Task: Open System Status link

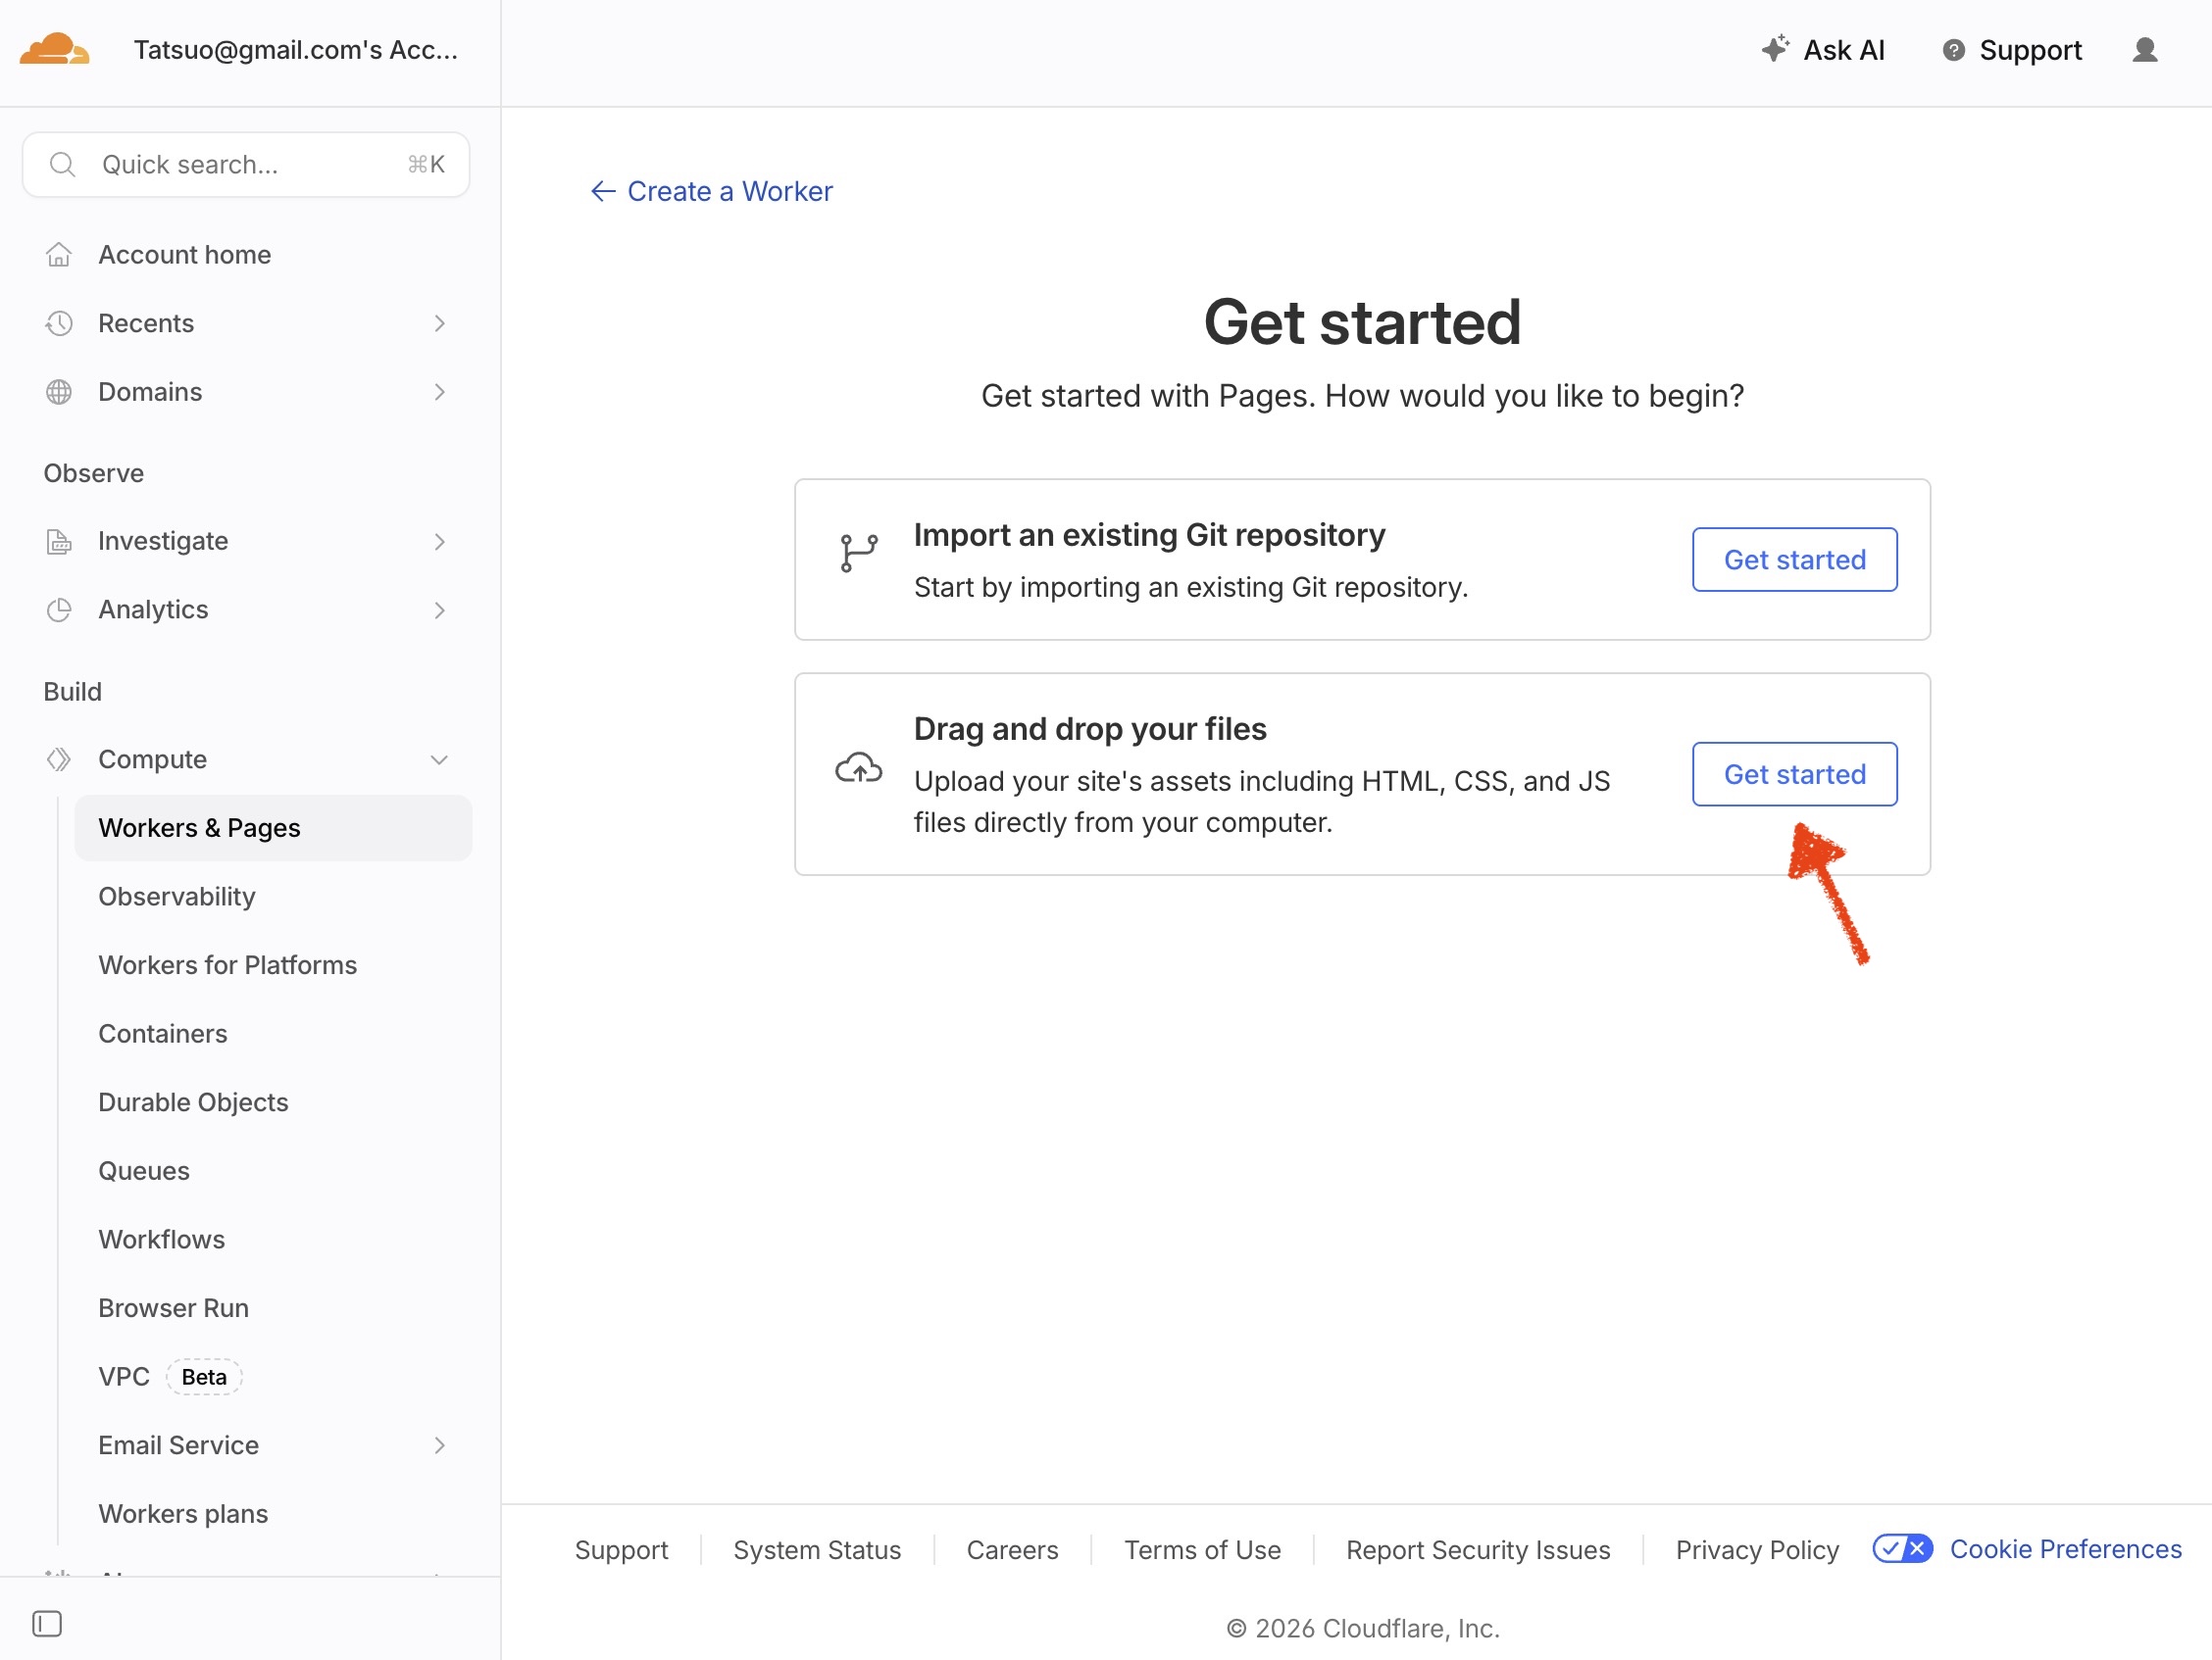Action: tap(817, 1549)
